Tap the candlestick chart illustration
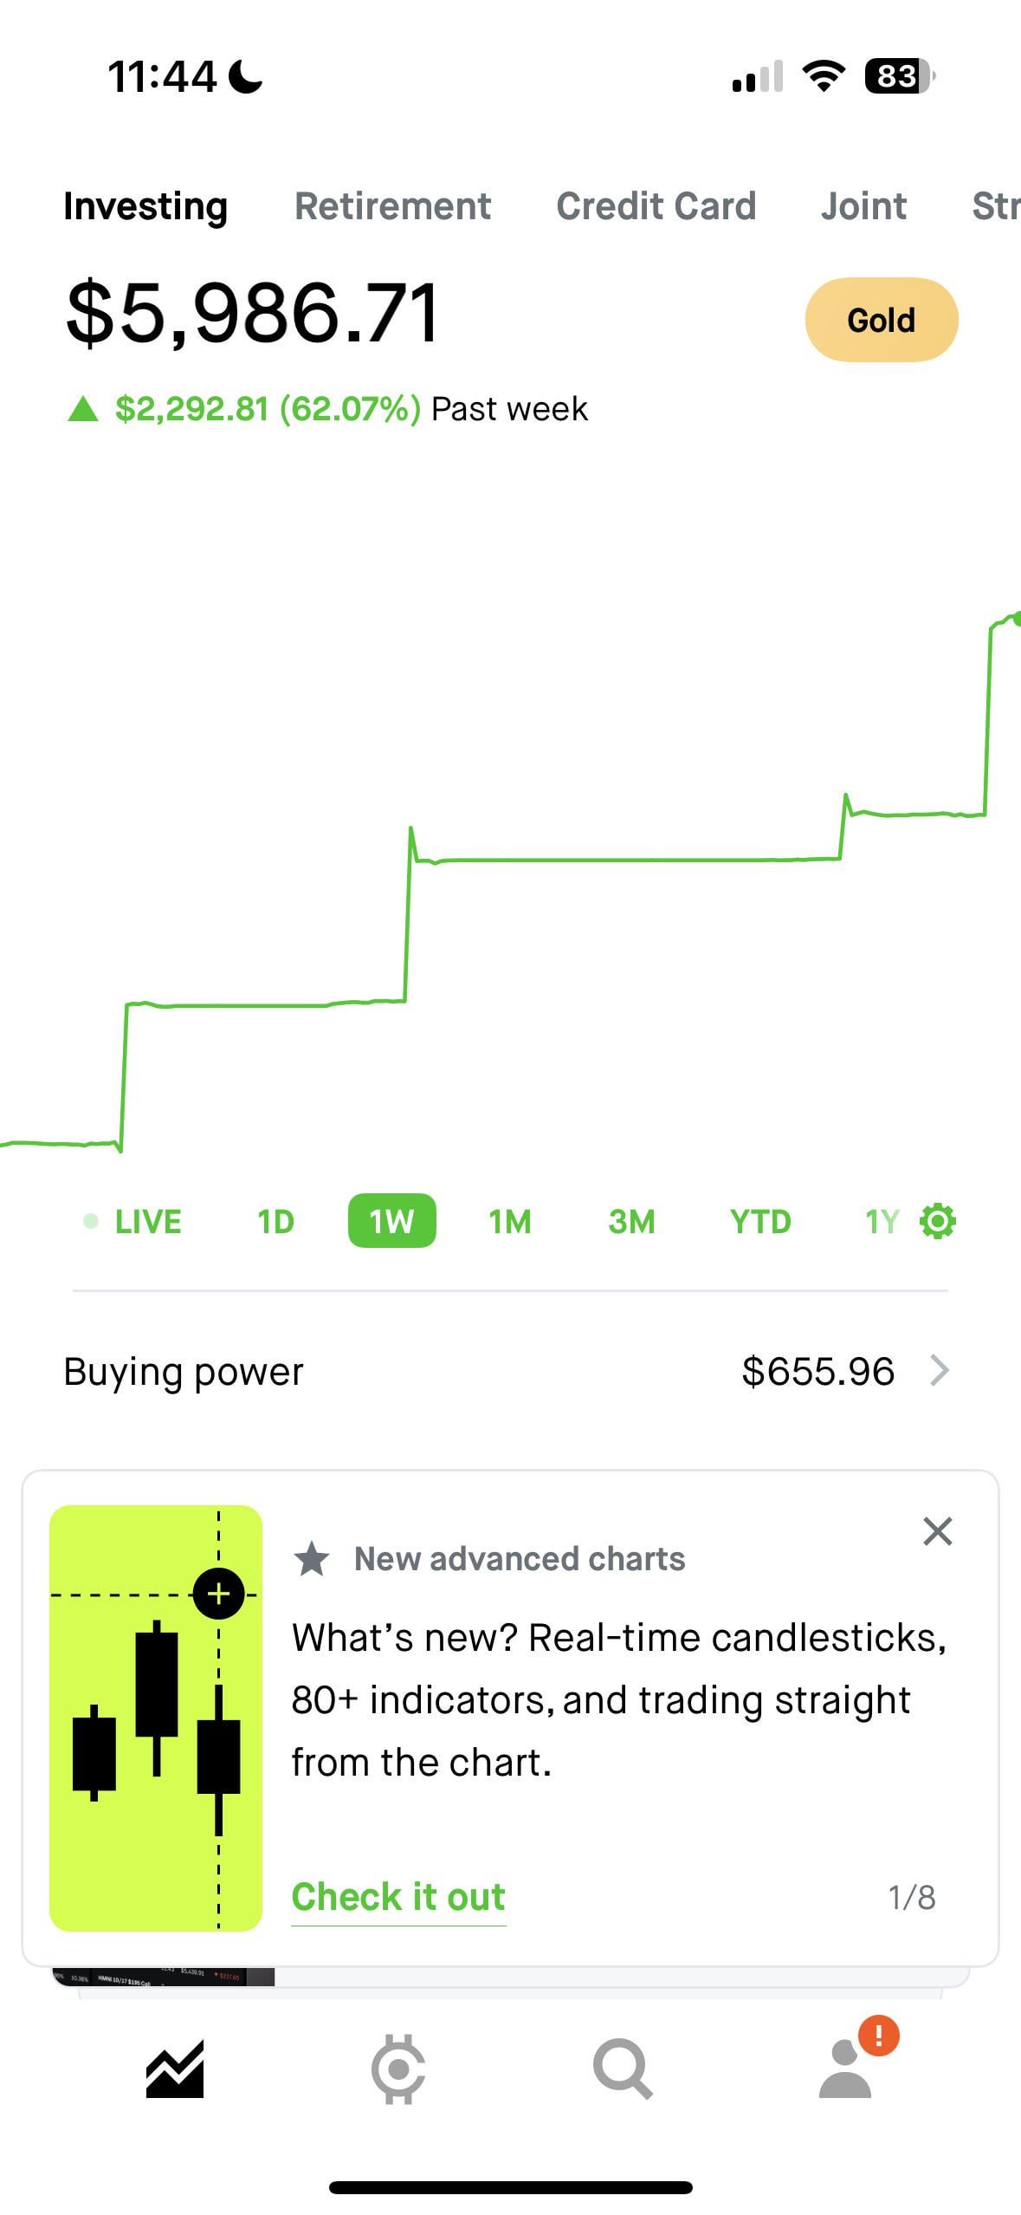The image size is (1021, 2215). click(156, 1718)
